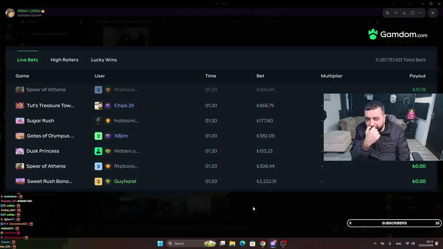Click the 11,267,737,423 Total Bets counter

click(x=400, y=60)
